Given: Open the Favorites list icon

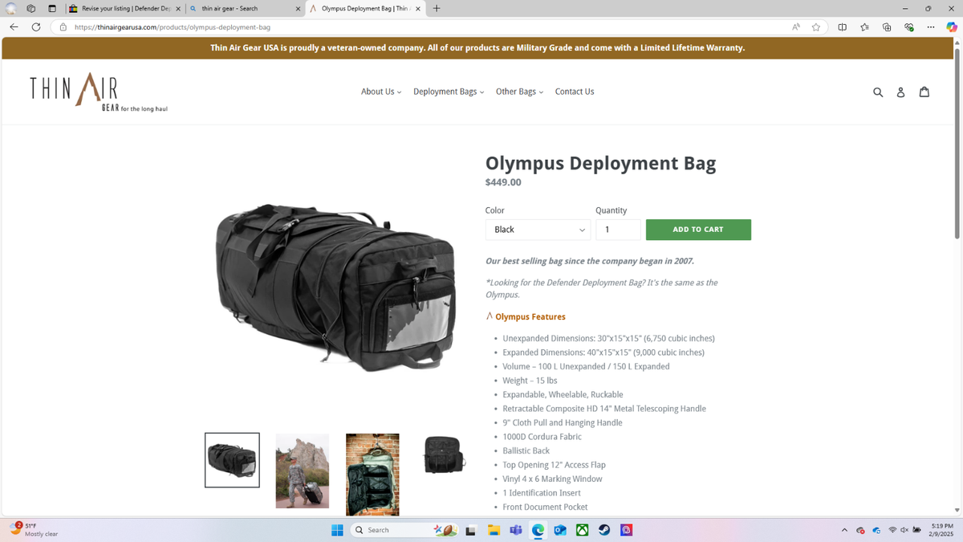Looking at the screenshot, I should coord(864,26).
